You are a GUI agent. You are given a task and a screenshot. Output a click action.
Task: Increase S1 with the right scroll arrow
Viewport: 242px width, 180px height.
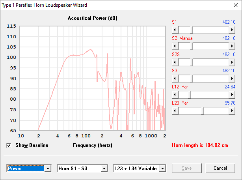(x=232, y=30)
